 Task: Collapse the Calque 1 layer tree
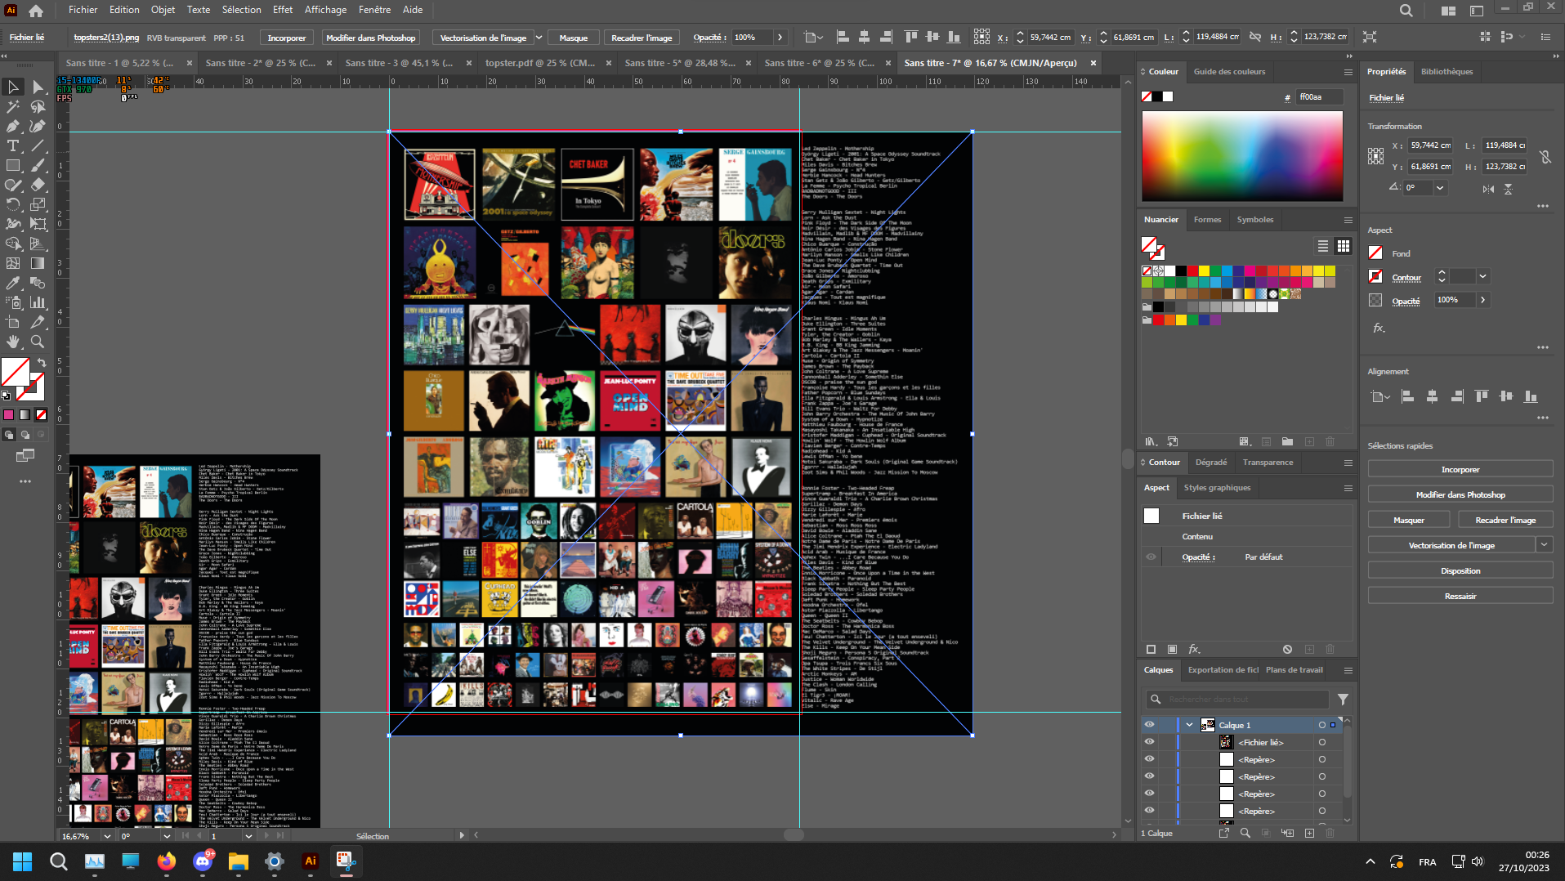(1189, 725)
